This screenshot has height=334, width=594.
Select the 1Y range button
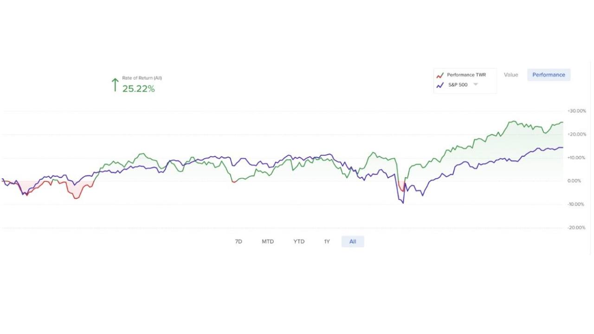click(x=327, y=242)
